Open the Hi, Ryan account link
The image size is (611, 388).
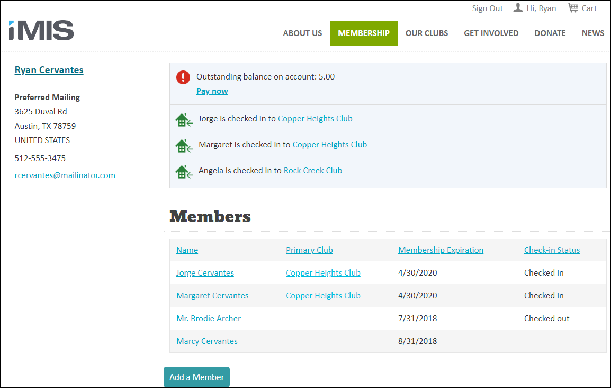(541, 8)
